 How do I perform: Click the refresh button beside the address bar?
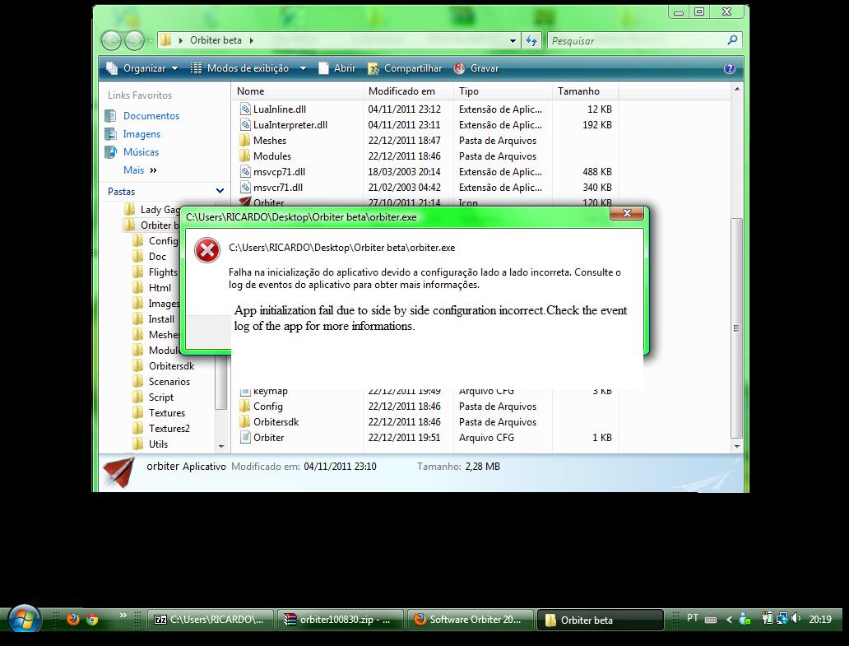coord(531,40)
